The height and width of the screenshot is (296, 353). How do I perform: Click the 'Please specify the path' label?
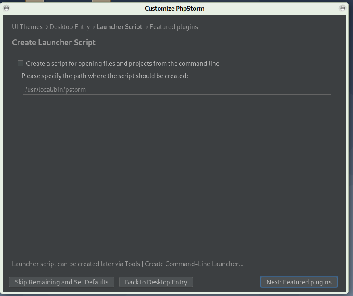(x=105, y=76)
